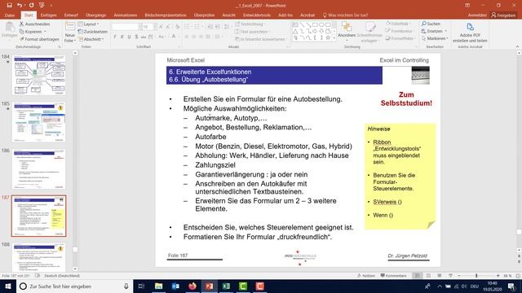Viewport: 522px width, 293px height.
Task: Undo the last action in quick access toolbar
Action: click(x=20, y=6)
